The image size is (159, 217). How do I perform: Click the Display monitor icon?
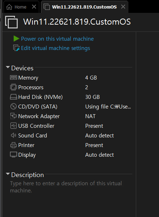pos(14,155)
